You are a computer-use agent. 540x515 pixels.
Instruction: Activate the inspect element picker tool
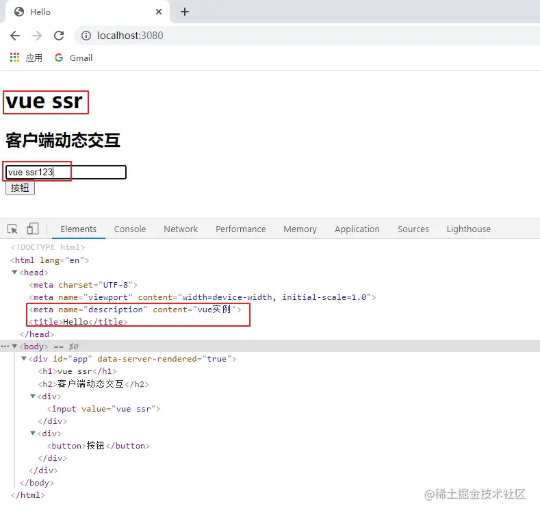12,229
